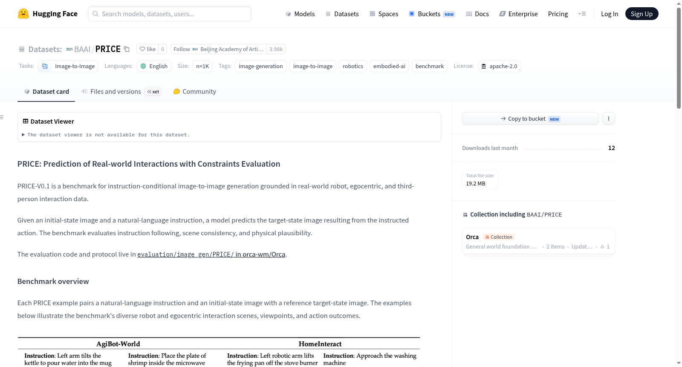
Task: Focus the search models input field
Action: tap(170, 14)
